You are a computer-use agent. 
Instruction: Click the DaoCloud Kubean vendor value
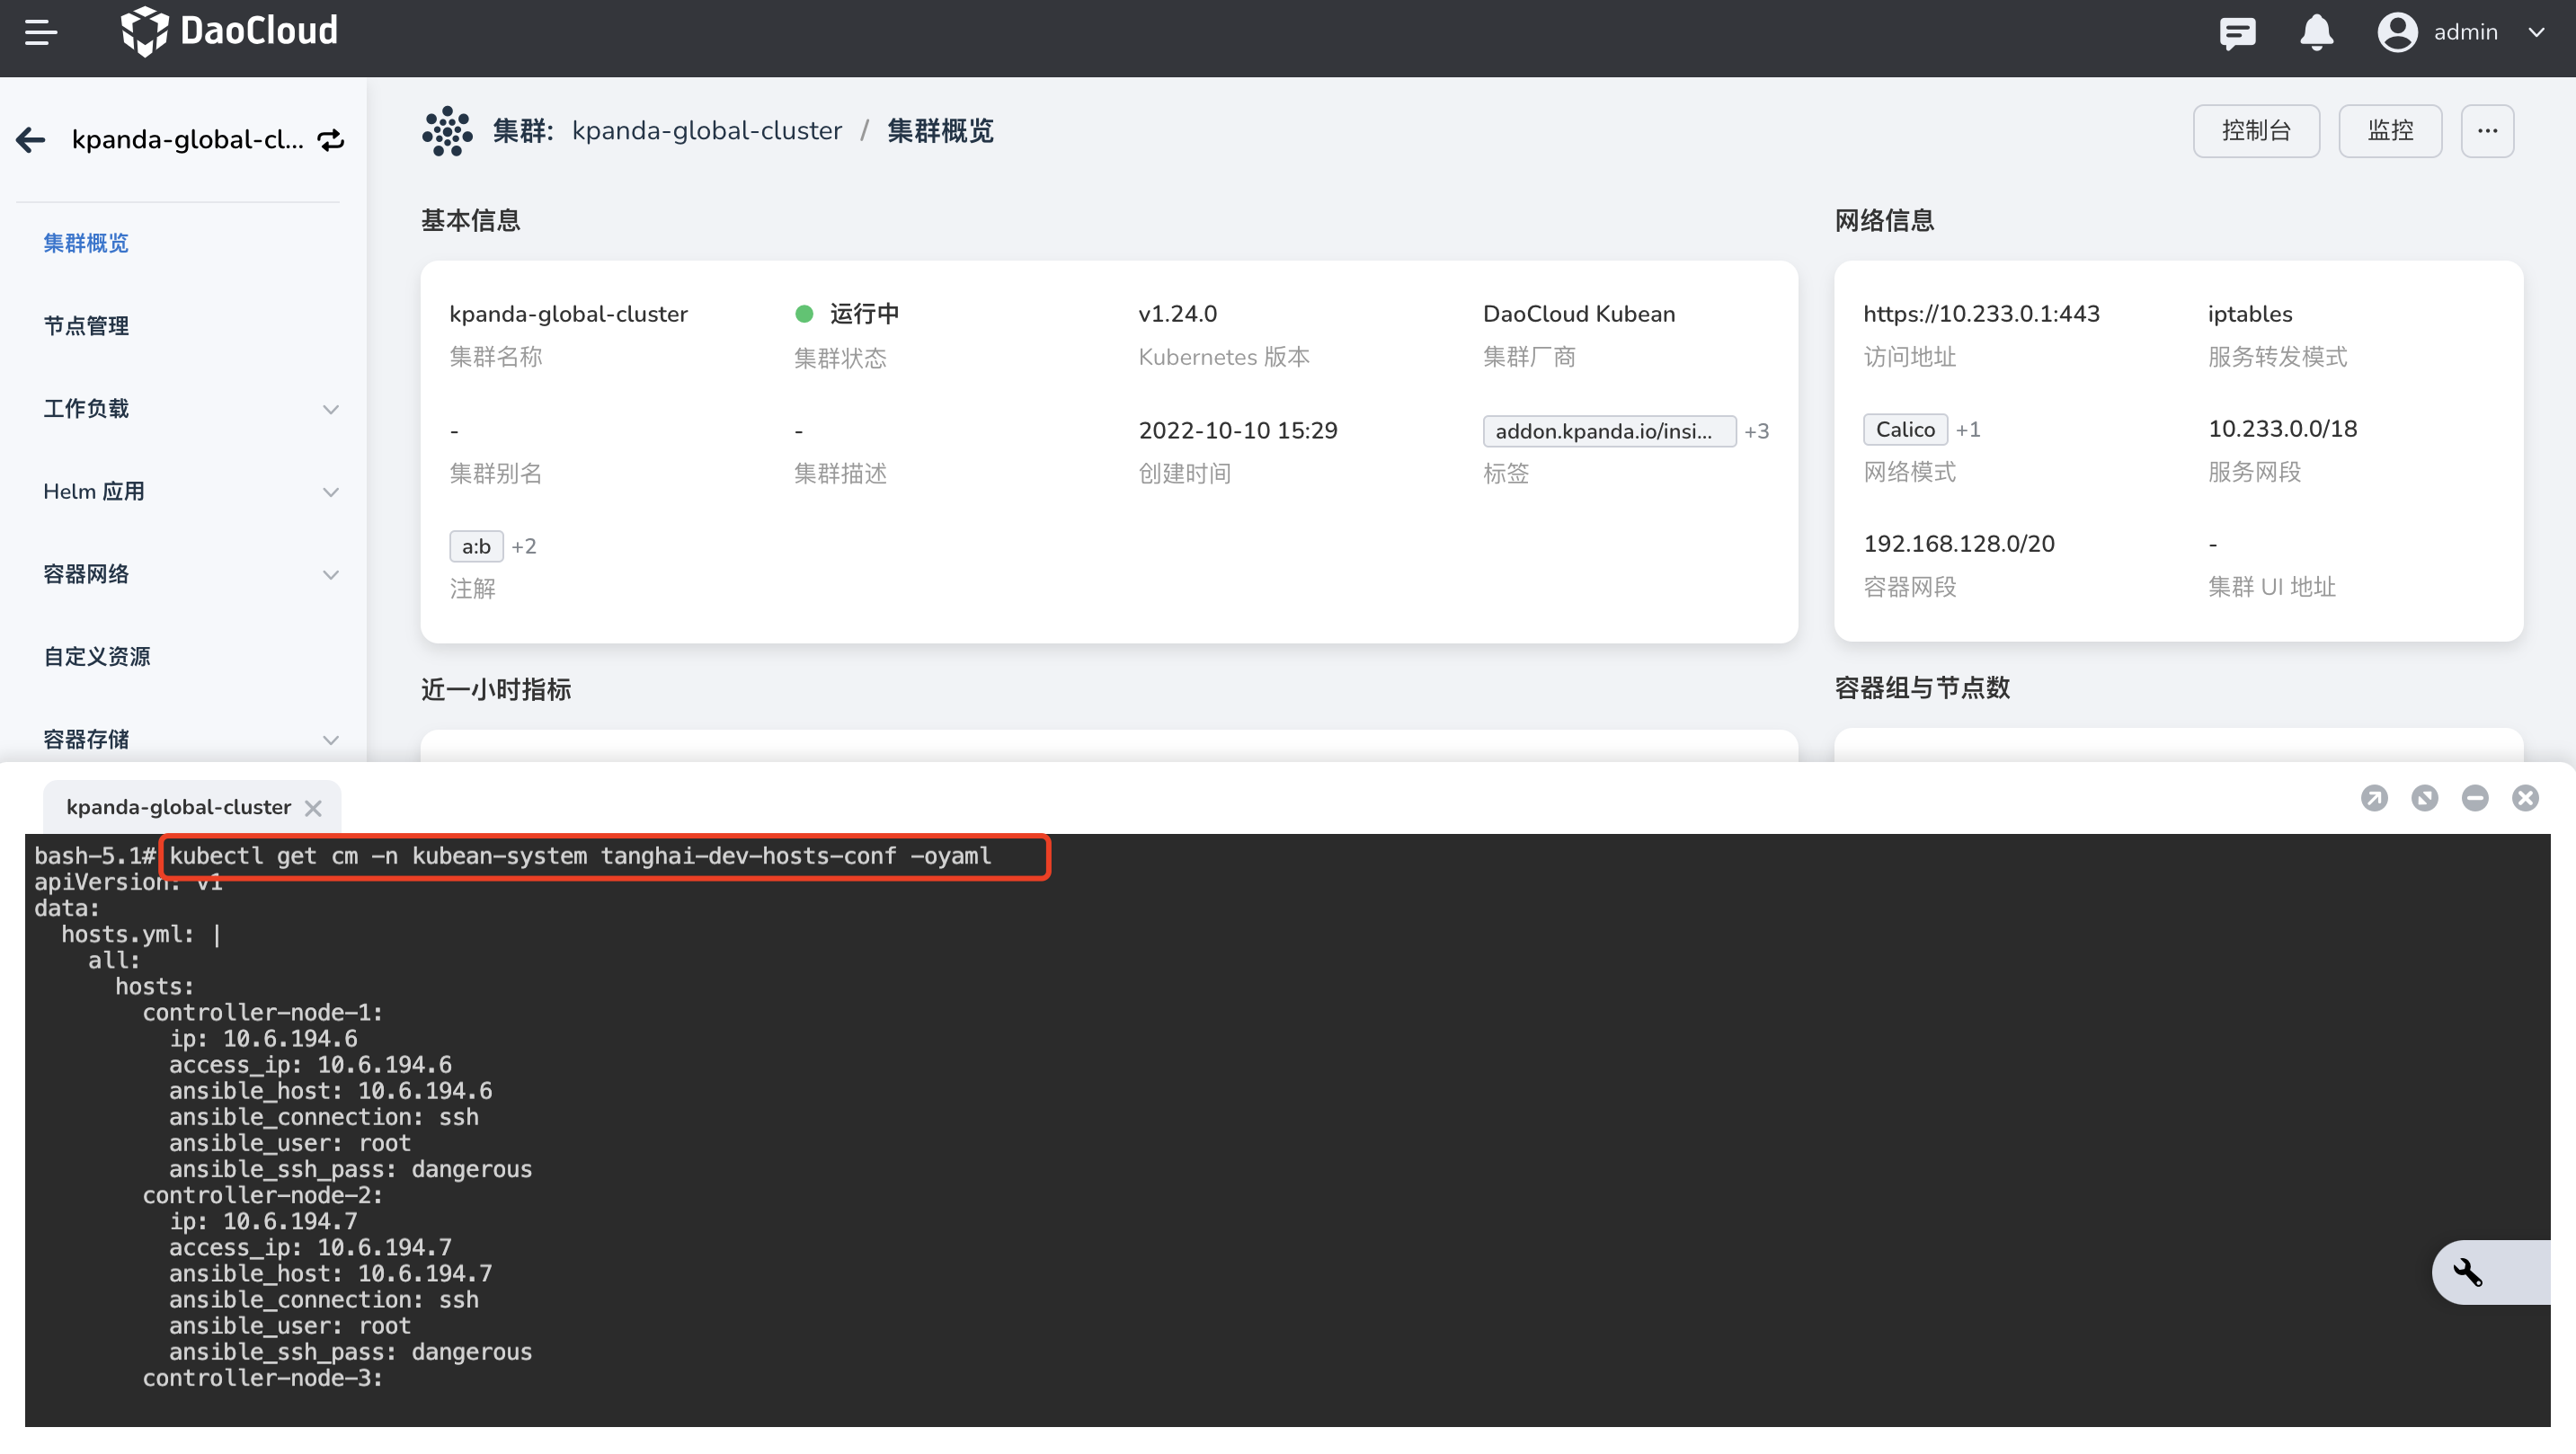1579,314
